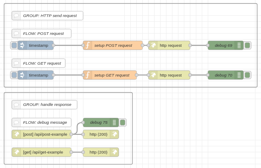Click output port of [post] /api/post-example node
Viewport: 261px width, 168px height.
tap(71, 134)
